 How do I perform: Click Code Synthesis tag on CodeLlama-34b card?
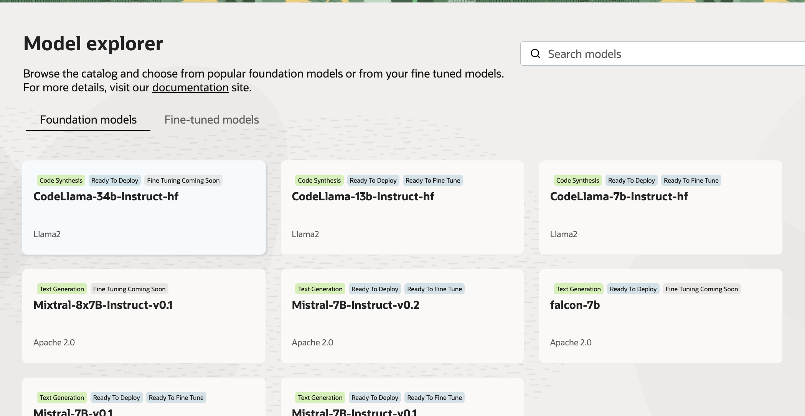pyautogui.click(x=61, y=180)
